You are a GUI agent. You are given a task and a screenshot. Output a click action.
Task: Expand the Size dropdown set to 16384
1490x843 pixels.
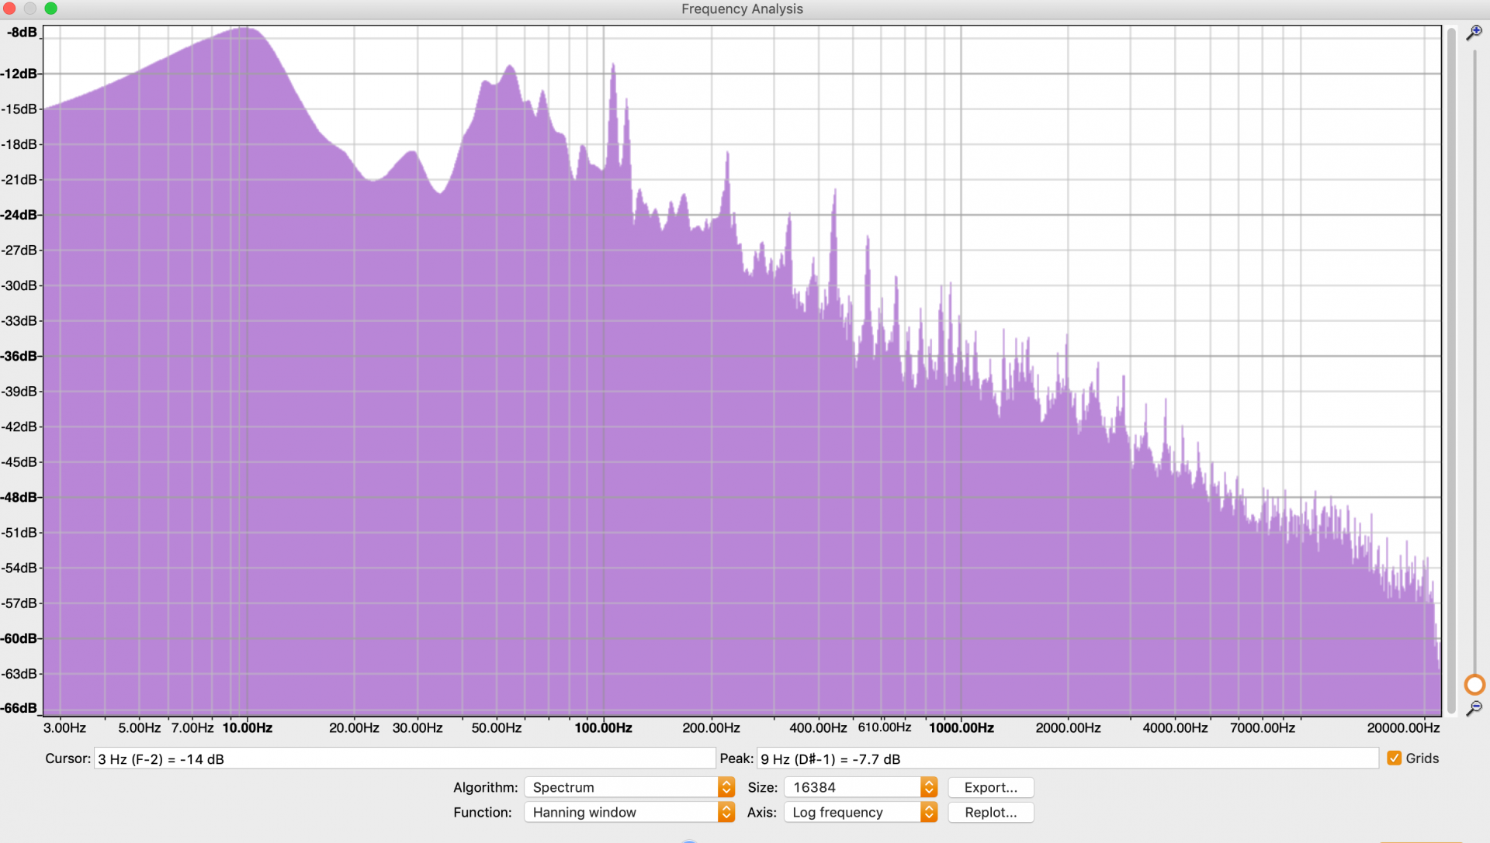click(x=860, y=787)
